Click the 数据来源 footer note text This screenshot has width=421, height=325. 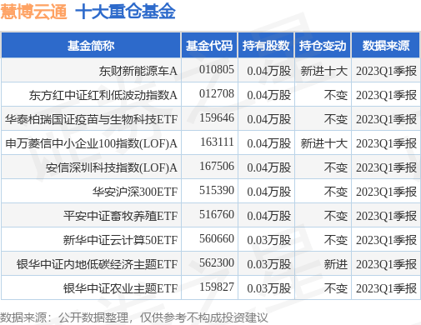point(134,317)
